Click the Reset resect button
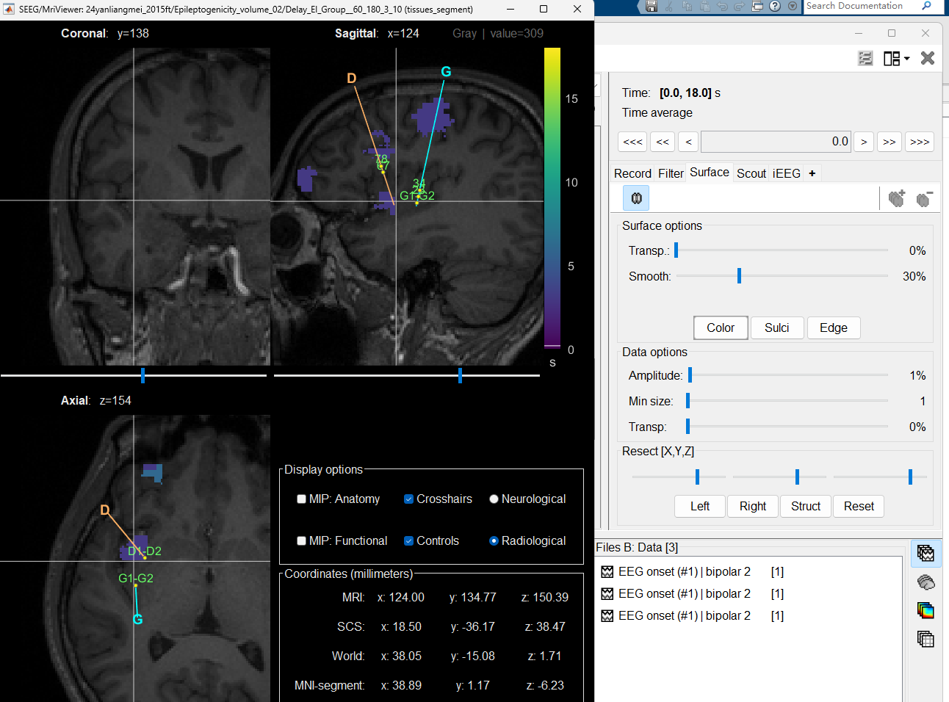The image size is (949, 702). (x=859, y=507)
